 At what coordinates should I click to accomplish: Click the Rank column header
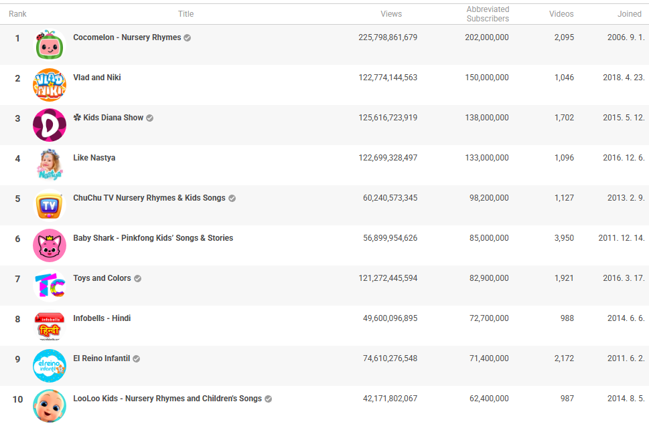[17, 14]
